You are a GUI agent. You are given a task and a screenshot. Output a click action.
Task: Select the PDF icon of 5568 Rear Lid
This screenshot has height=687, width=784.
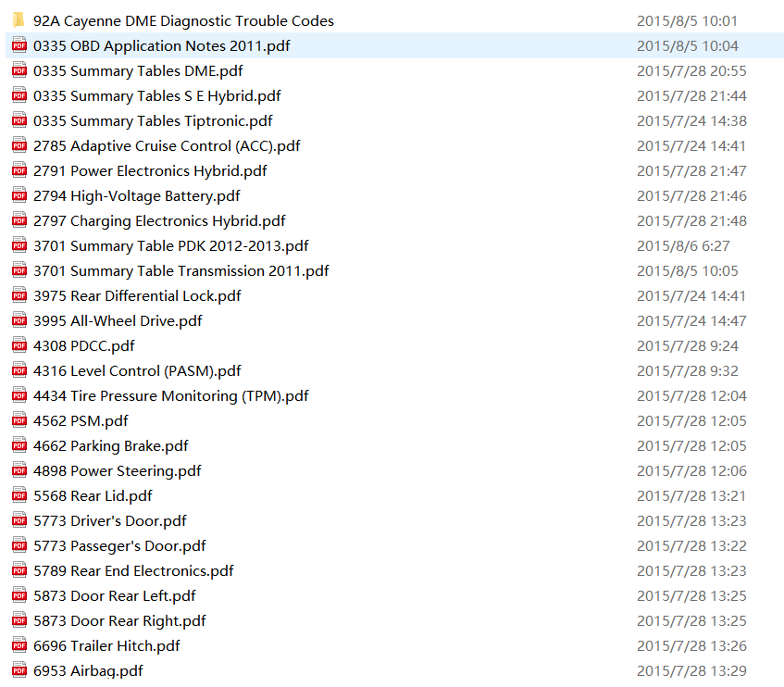(x=19, y=495)
